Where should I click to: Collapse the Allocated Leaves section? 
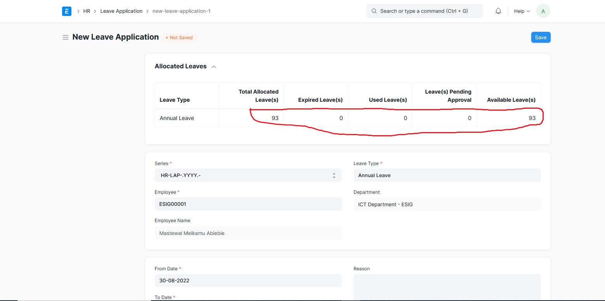pos(214,66)
